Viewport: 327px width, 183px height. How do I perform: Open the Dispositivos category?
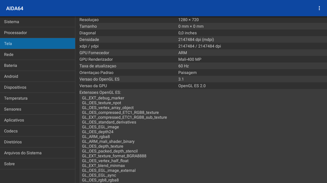[38, 87]
